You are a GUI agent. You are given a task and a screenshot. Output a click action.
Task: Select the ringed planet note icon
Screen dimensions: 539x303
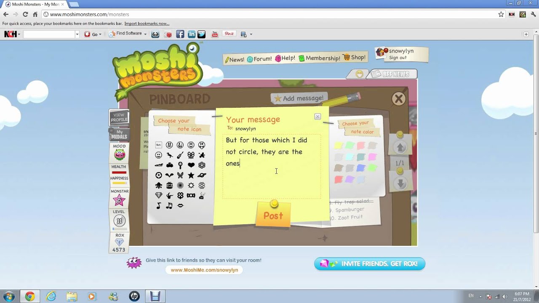(202, 175)
